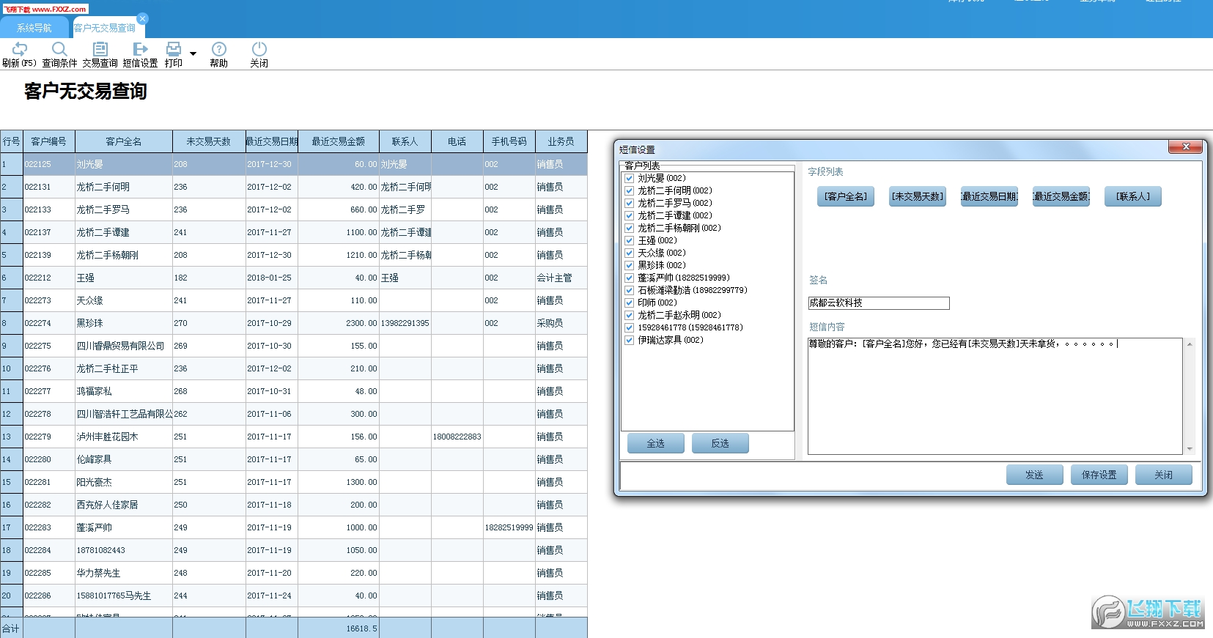
Task: Uncheck 龙桥二手杨朝刚 (002)
Action: pyautogui.click(x=629, y=228)
